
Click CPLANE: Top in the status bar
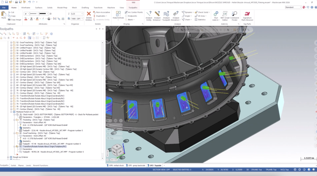point(256,170)
